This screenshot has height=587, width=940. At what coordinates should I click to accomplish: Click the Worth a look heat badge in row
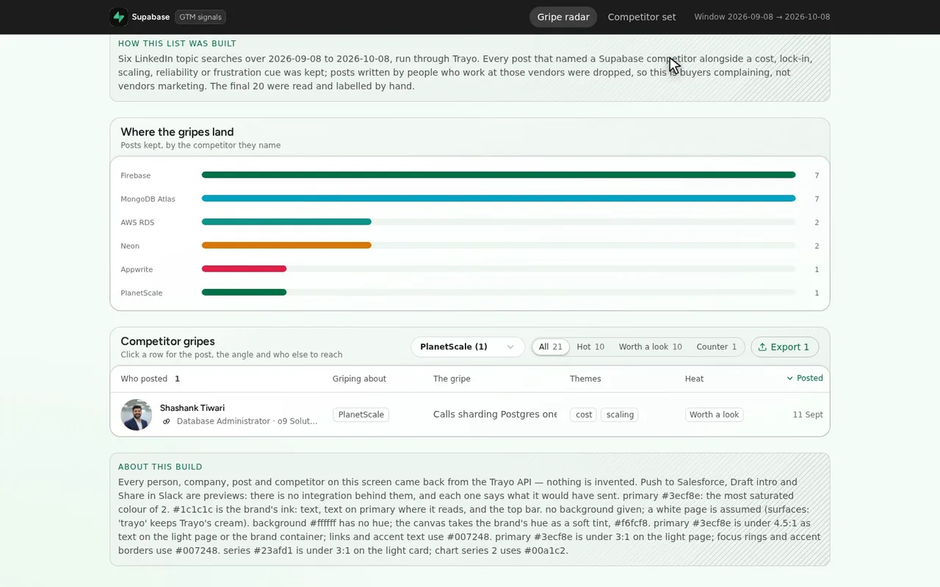point(714,415)
